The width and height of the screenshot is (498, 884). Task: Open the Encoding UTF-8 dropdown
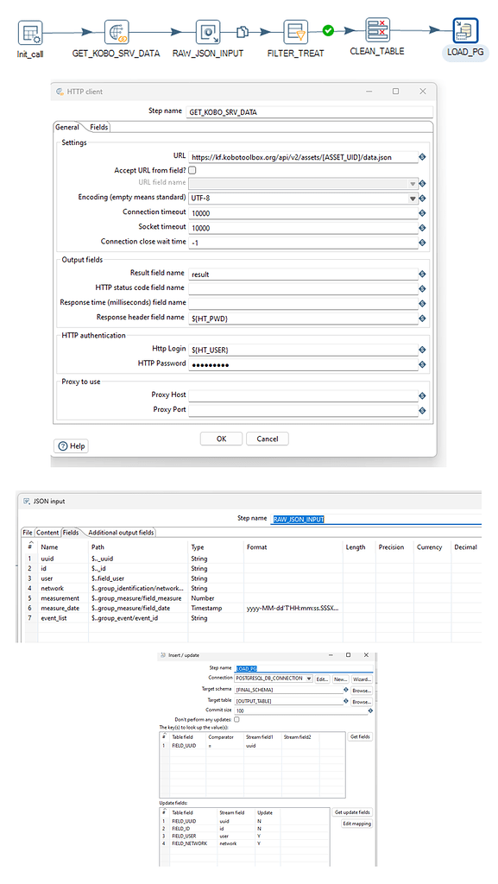tap(413, 199)
